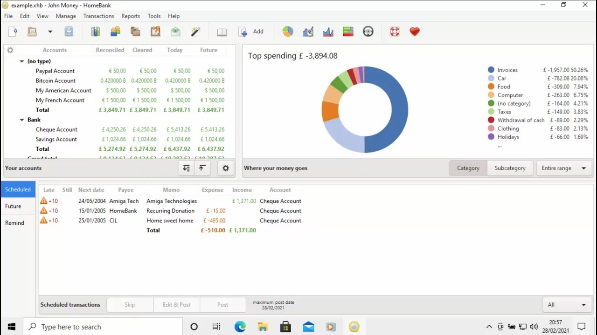This screenshot has height=335, width=597.
Task: Open the Manage menu
Action: (66, 16)
